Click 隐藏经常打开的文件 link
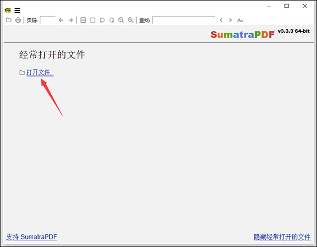Image resolution: width=317 pixels, height=247 pixels. pyautogui.click(x=282, y=237)
